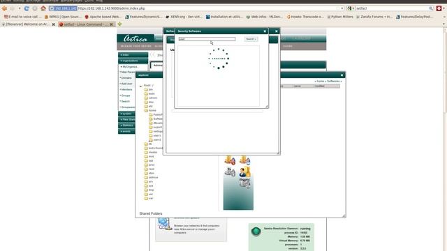Focus the browser search field containing setfacl
447x251 pixels.
pos(391,8)
